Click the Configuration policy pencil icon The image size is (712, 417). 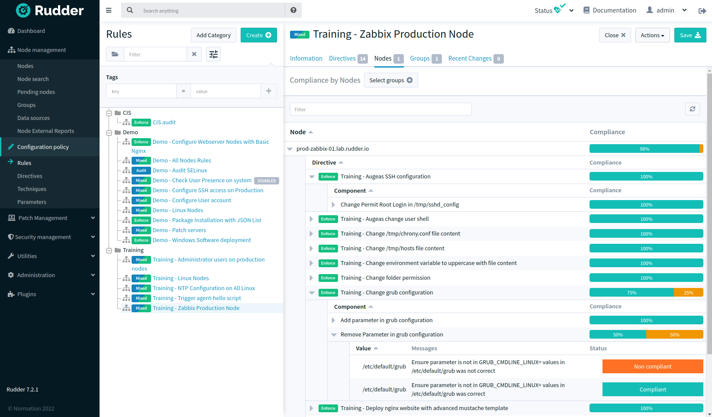tap(11, 147)
